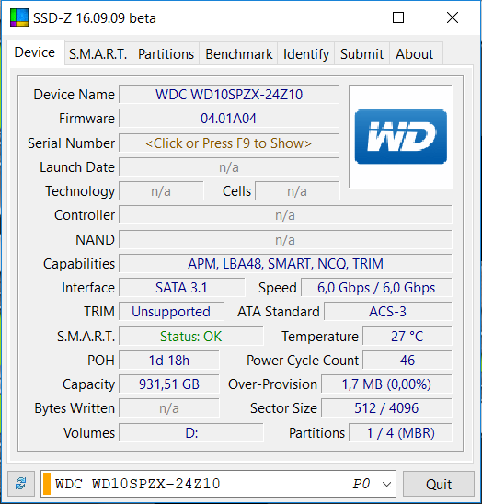Minimize the SSD-Z window
The width and height of the screenshot is (482, 504).
pos(345,17)
